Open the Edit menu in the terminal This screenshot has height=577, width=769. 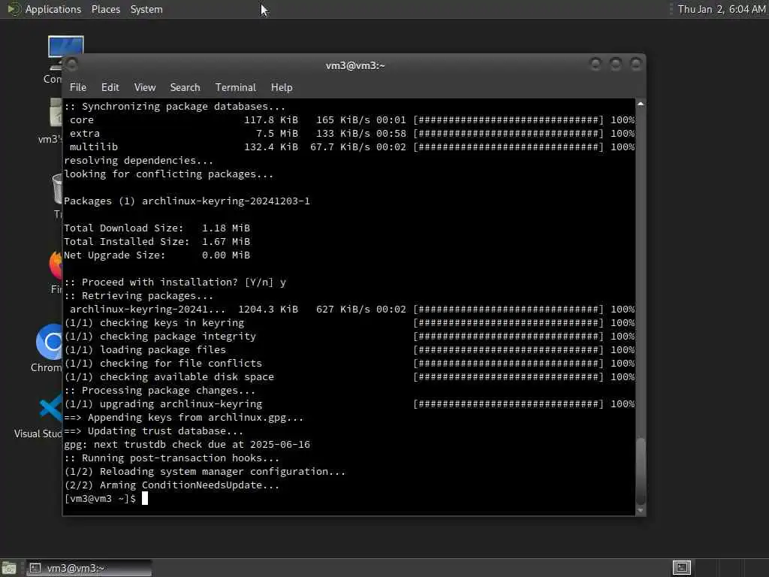pos(110,87)
